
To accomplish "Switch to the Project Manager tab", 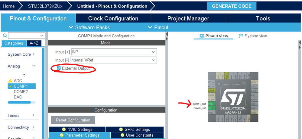I will [x=188, y=18].
